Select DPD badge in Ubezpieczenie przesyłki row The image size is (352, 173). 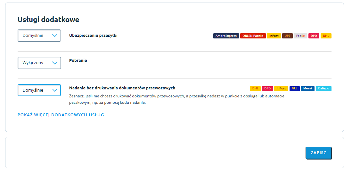314,36
